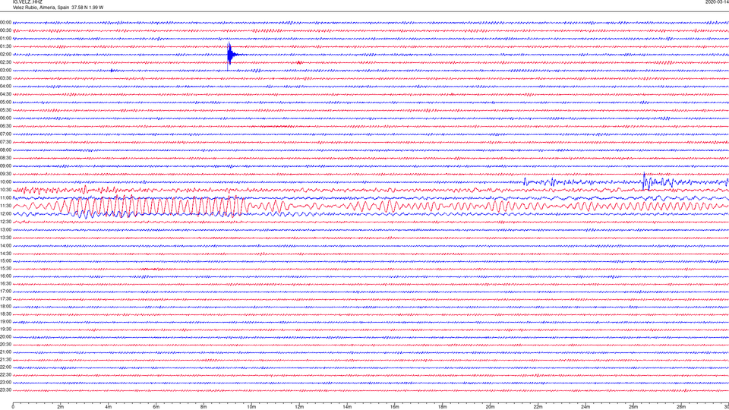
Task: Click the 22m tick on time axis
Action: [538, 407]
